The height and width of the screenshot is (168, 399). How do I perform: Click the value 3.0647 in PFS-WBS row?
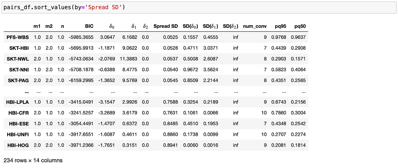tap(108, 37)
